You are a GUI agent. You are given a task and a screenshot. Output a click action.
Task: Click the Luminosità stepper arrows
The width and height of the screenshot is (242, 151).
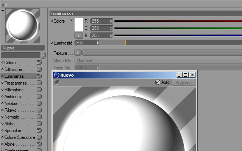pos(98,43)
